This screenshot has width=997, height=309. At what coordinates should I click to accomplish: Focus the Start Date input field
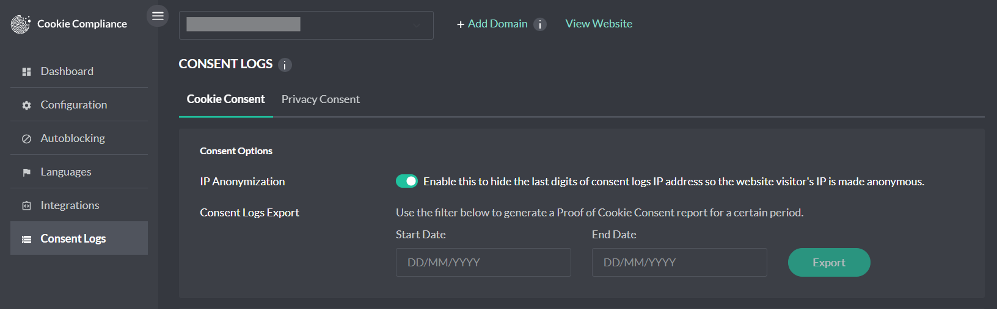483,262
